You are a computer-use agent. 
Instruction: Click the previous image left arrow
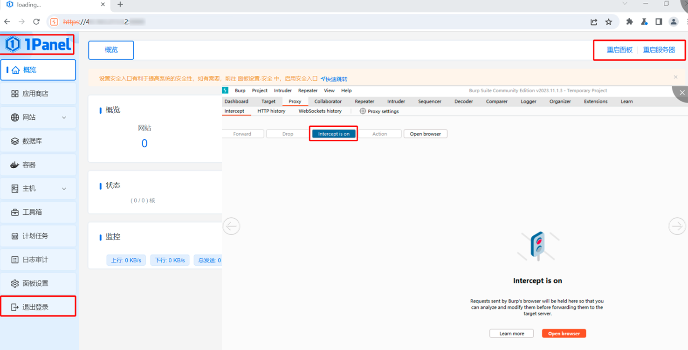tap(231, 226)
